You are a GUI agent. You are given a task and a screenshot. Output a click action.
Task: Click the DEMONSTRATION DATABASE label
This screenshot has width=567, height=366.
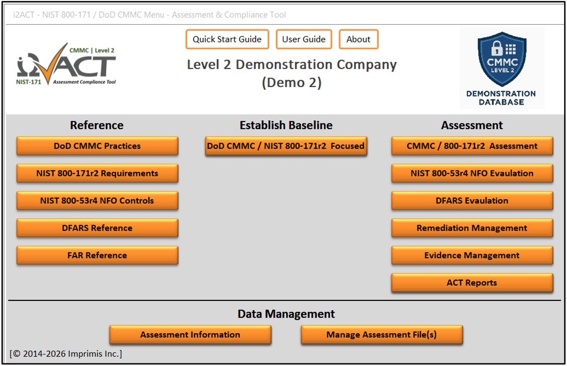coord(501,98)
